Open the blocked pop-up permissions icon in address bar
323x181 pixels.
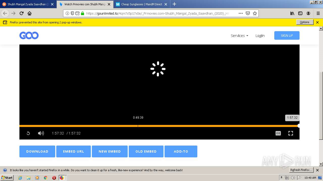point(77,13)
